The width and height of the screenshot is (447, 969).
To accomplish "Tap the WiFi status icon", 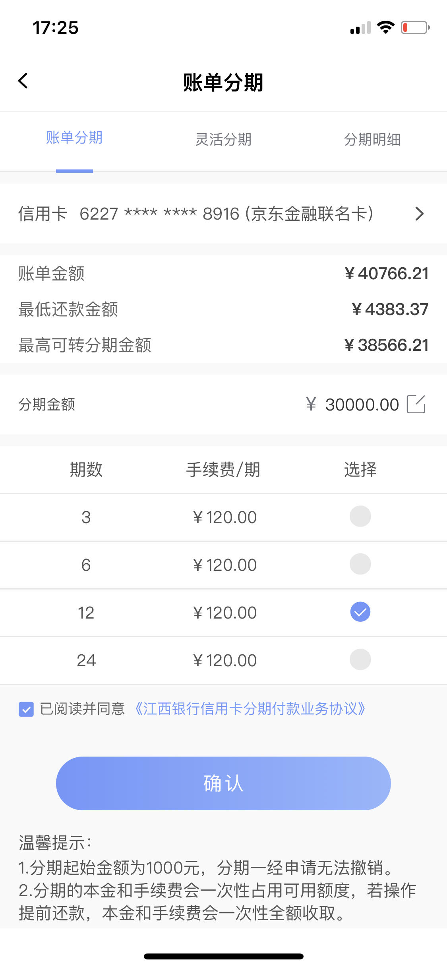I will click(385, 27).
